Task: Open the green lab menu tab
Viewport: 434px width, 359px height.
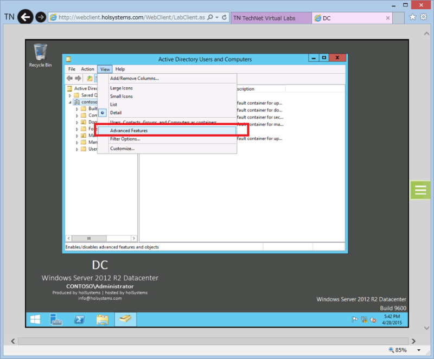Action: (420, 190)
